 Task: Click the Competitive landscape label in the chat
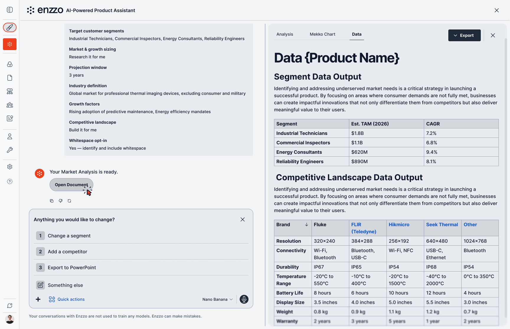92,122
